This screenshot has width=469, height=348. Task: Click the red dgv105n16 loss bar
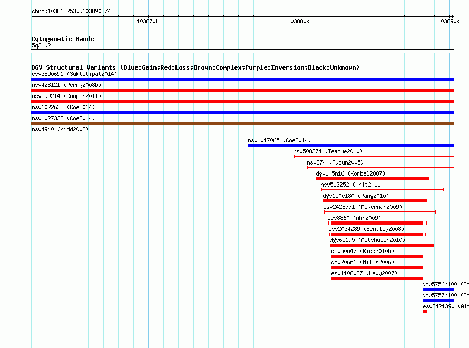373,179
